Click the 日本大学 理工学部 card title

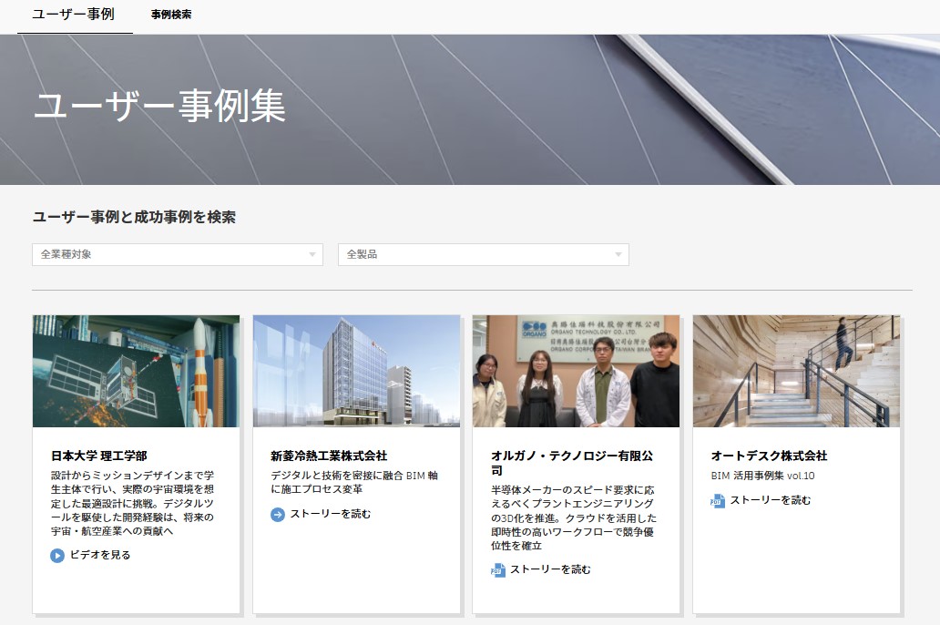[99, 456]
